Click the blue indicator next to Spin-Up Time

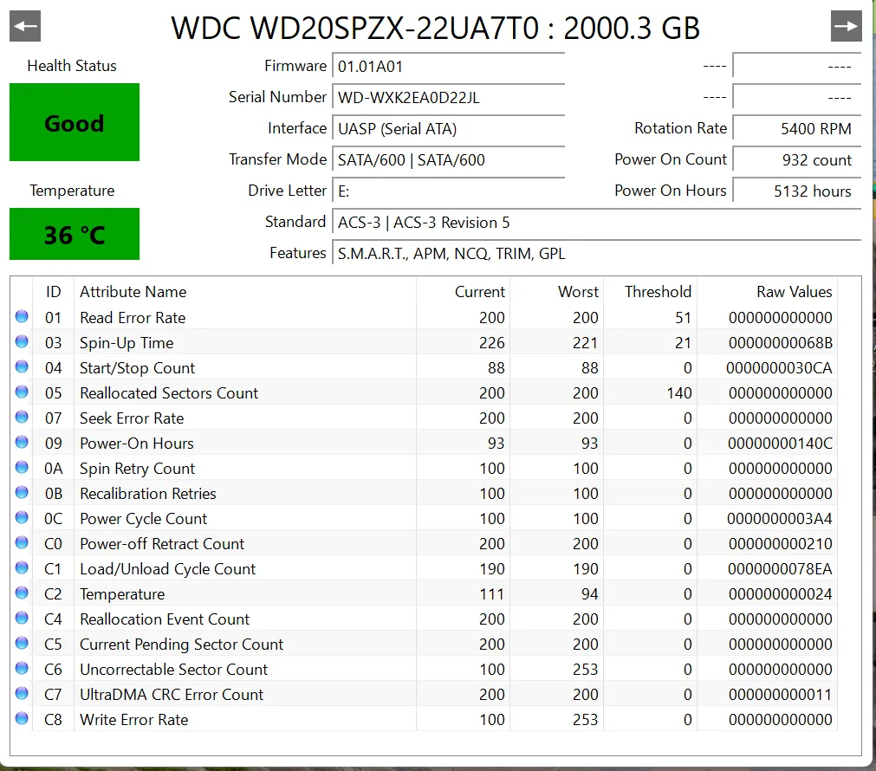pyautogui.click(x=21, y=341)
